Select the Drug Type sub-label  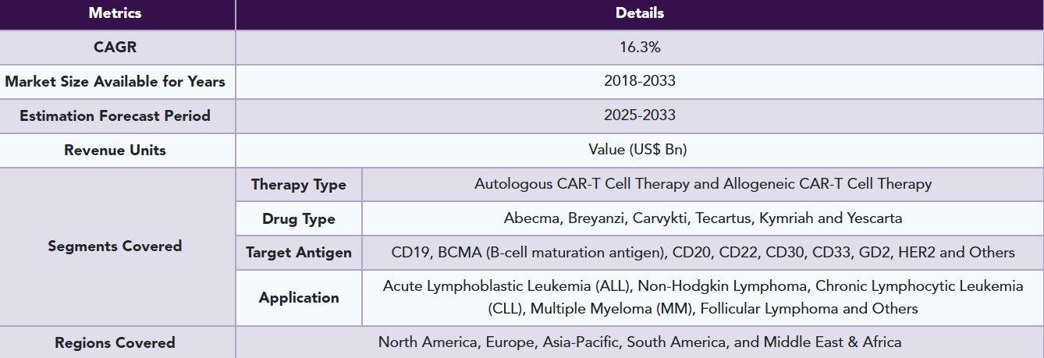point(299,219)
